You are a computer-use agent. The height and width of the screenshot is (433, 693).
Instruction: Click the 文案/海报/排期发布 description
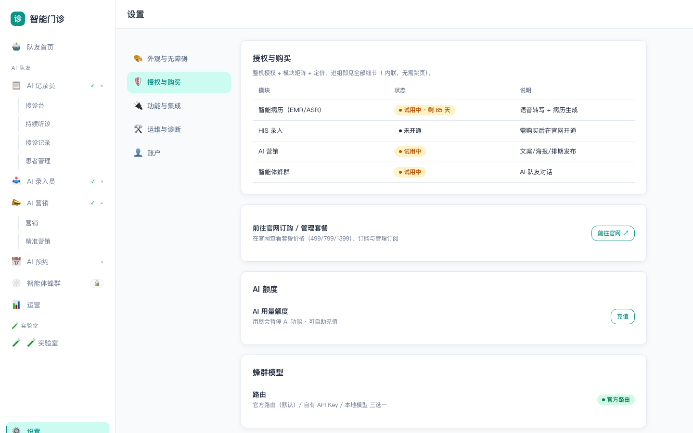click(x=548, y=152)
